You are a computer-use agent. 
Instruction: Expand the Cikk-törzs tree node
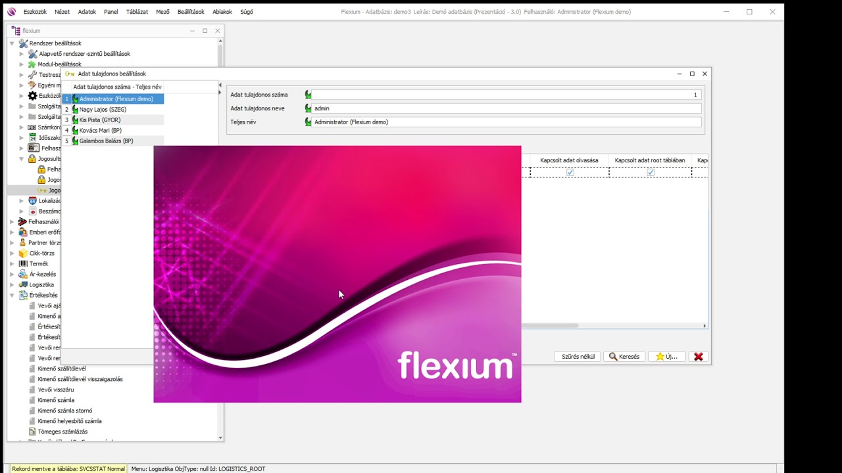[x=12, y=254]
